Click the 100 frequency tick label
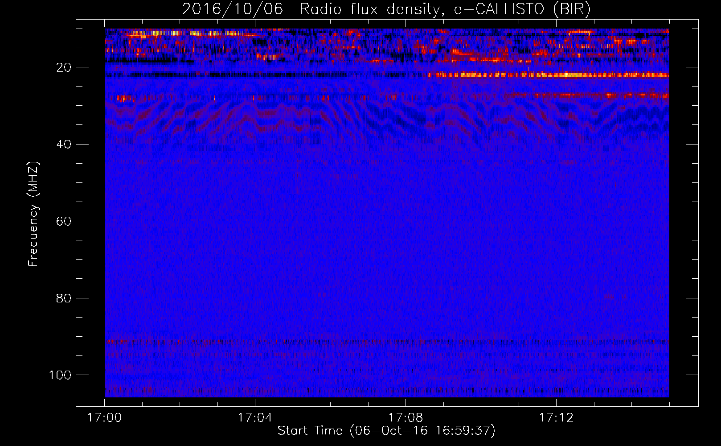Viewport: 721px width, 446px height. click(x=60, y=375)
